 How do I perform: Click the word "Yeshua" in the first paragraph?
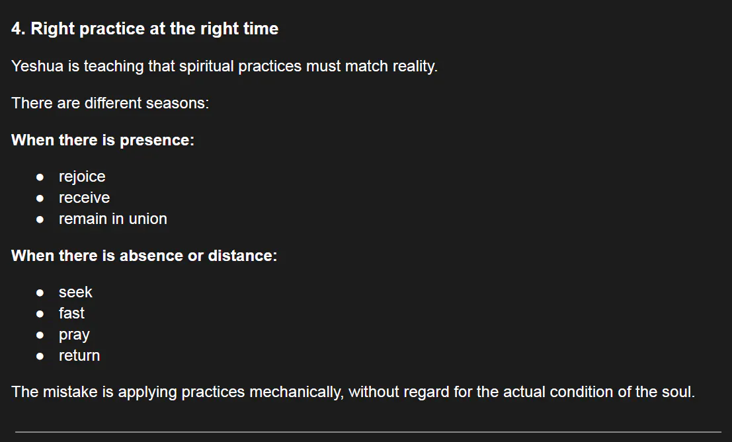36,67
